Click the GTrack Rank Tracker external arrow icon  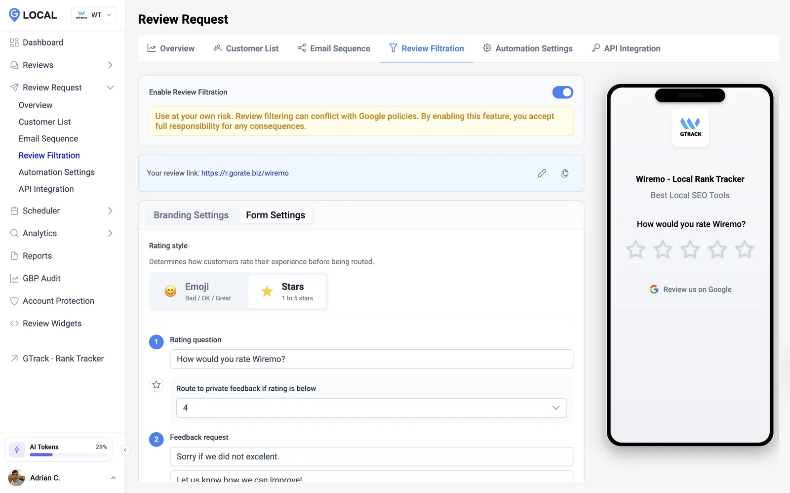[14, 359]
